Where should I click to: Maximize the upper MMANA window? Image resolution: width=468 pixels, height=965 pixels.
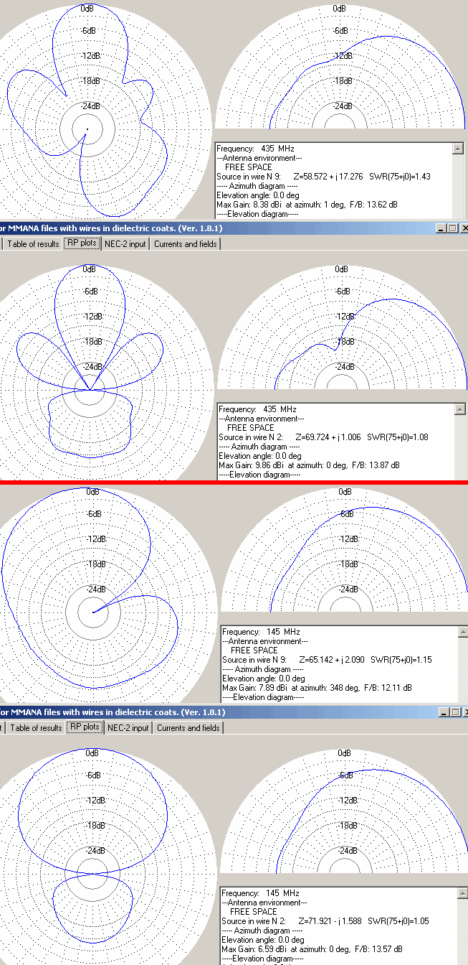[452, 228]
